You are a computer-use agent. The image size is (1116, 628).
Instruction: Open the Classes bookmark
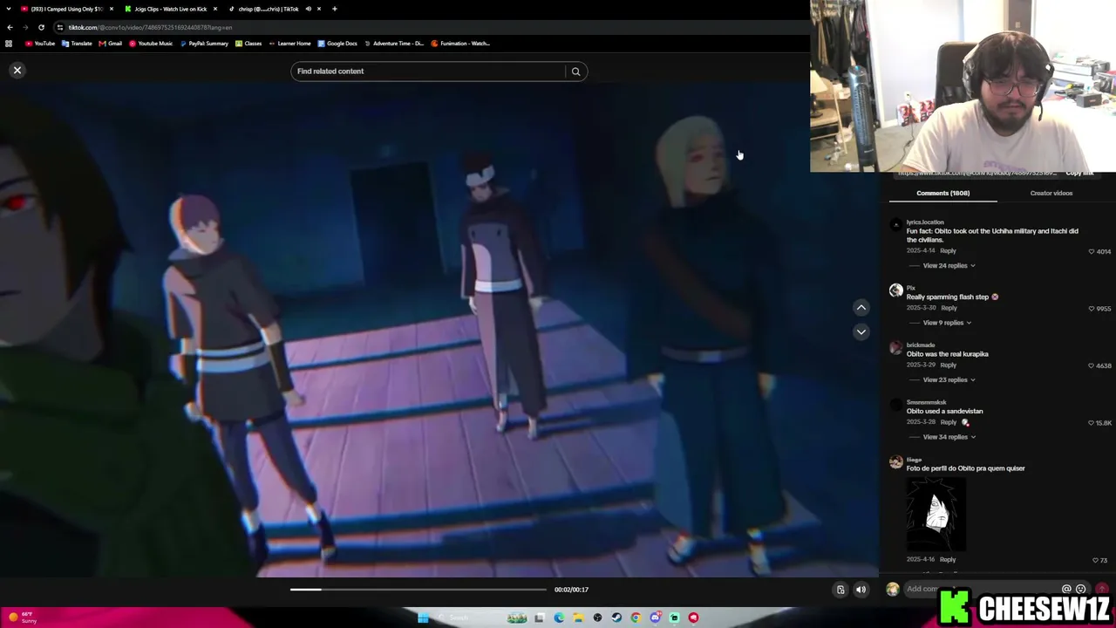(x=248, y=44)
